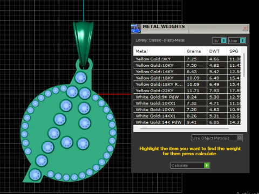The image size is (259, 194).
Task: Select the Yellow Gold:22KY row
Action: 187,91
